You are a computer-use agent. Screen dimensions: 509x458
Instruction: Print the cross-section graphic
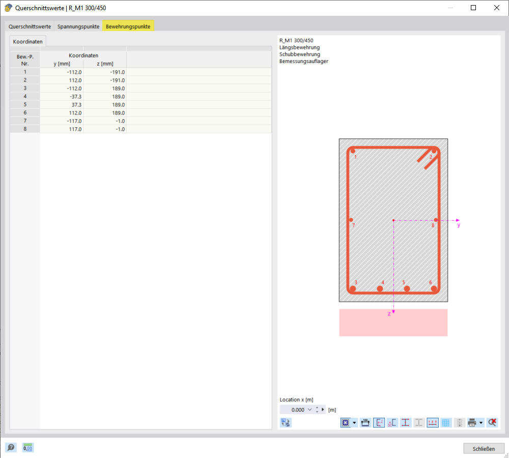tap(471, 422)
